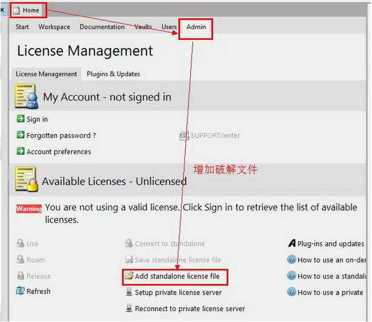Click the Available Licenses padlock icon
372x322 pixels.
click(26, 179)
